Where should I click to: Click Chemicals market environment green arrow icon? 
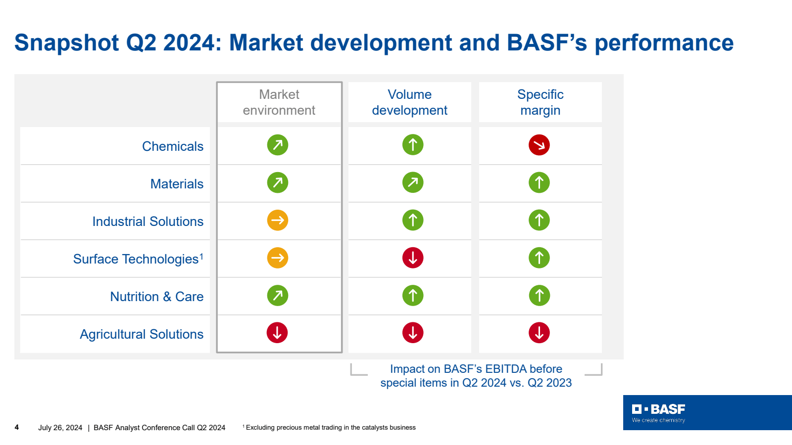tap(278, 145)
